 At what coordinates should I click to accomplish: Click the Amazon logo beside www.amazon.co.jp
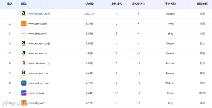(x=24, y=43)
